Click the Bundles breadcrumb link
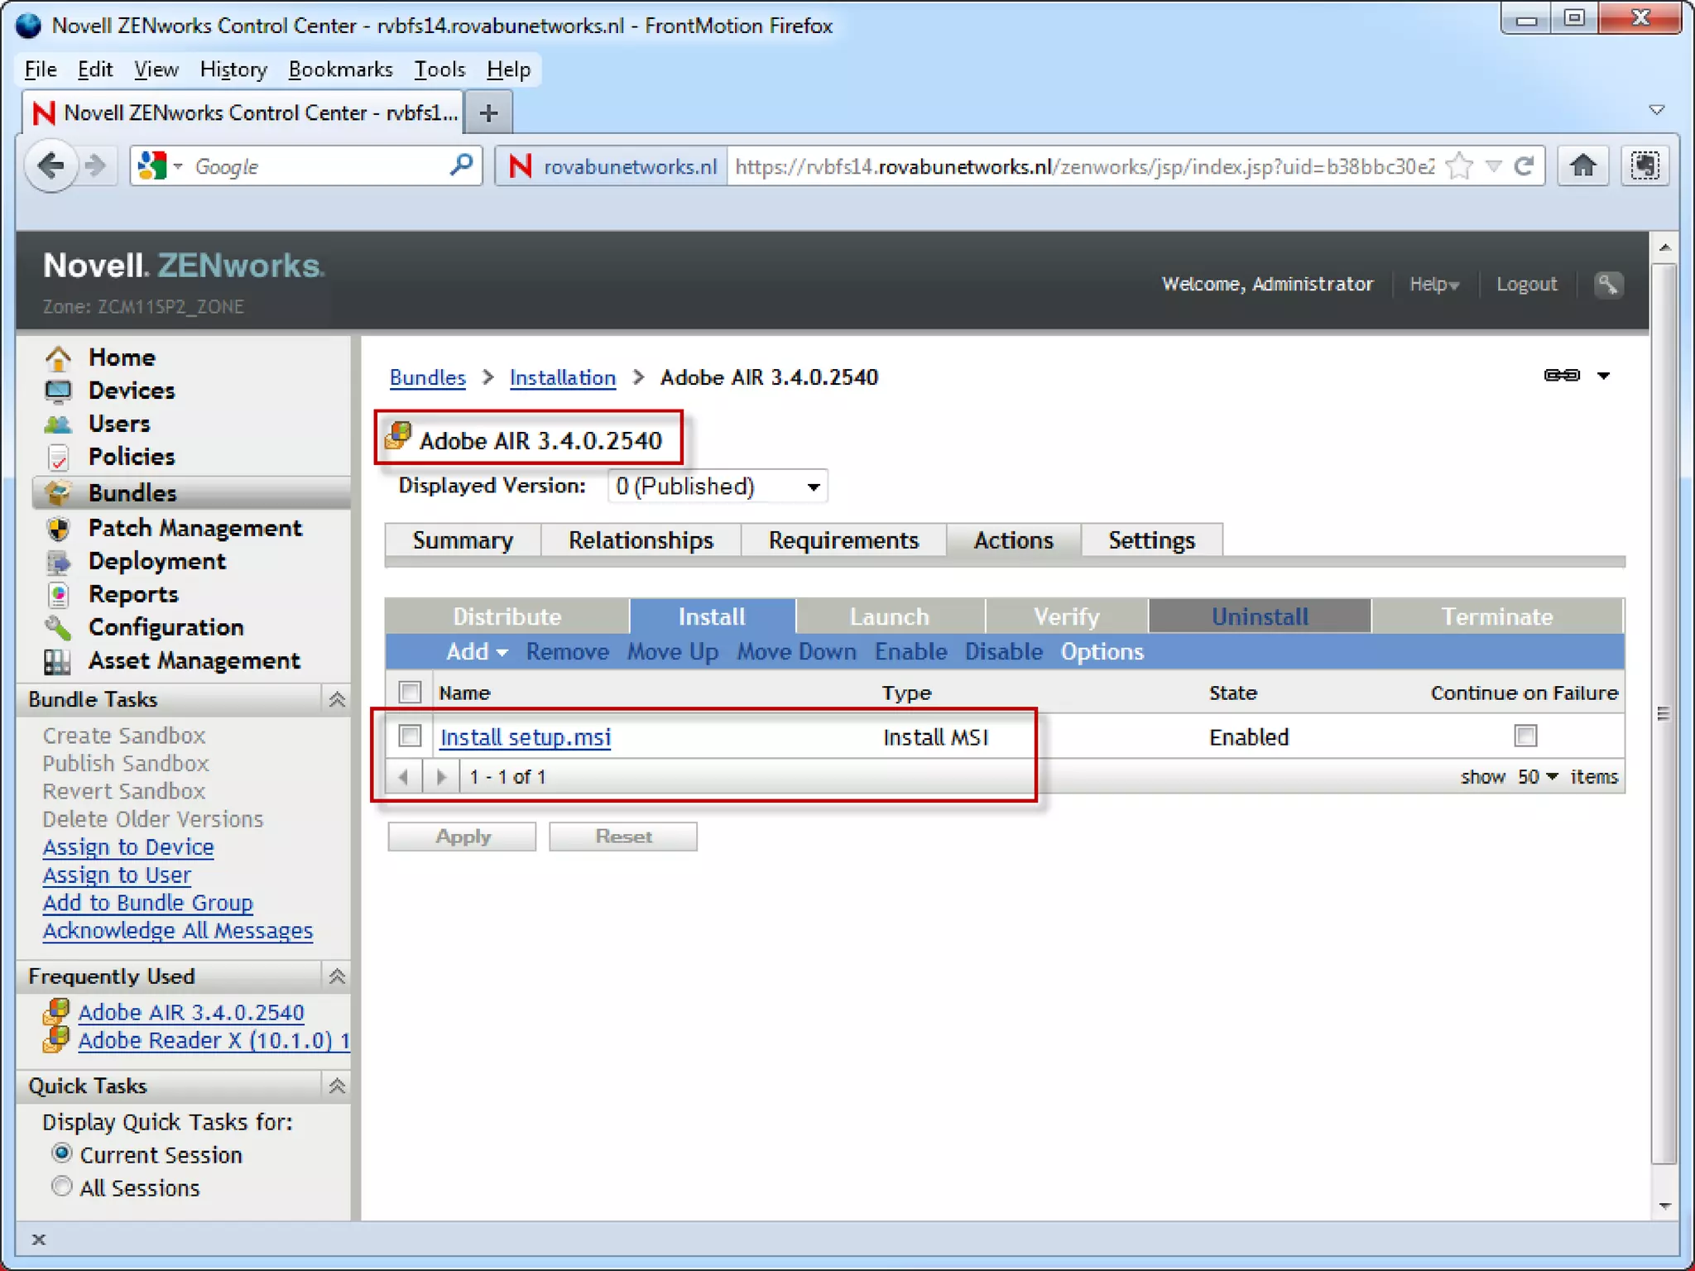 (x=428, y=377)
